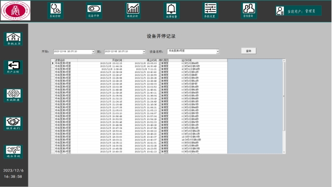Open the 登录查询 users icon
This screenshot has width=332, height=187.
[x=249, y=10]
